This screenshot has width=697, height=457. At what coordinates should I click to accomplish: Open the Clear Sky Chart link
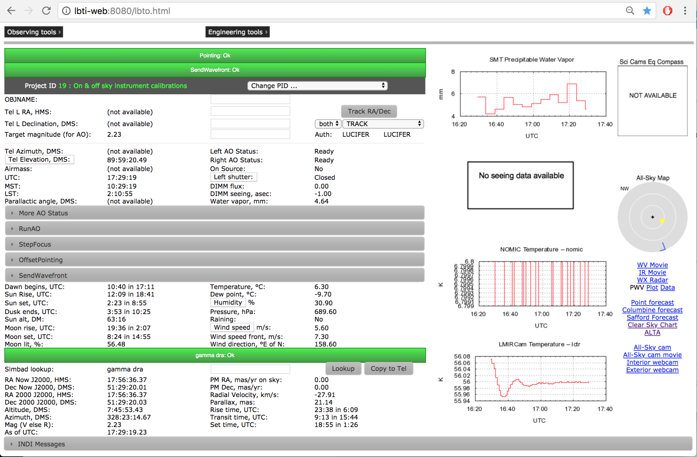tap(652, 325)
